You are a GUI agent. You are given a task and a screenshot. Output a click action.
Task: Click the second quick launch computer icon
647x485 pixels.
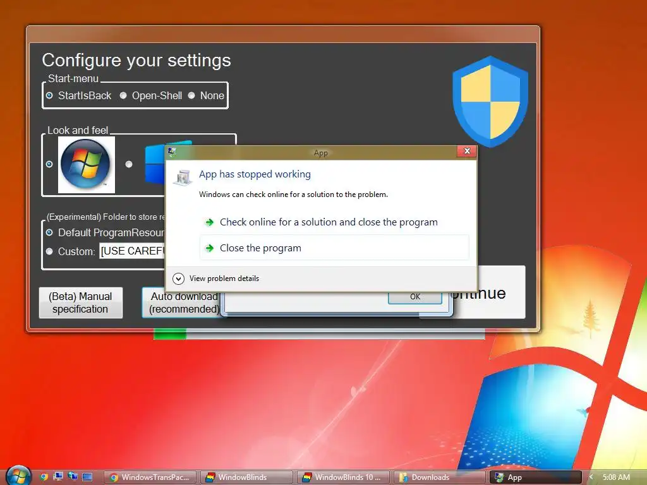[x=58, y=477]
